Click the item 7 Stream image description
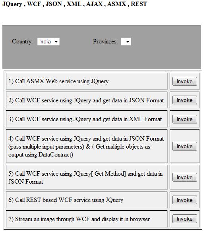This screenshot has width=205, height=231. click(x=79, y=219)
